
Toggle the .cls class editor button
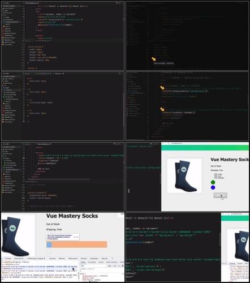tap(115, 266)
